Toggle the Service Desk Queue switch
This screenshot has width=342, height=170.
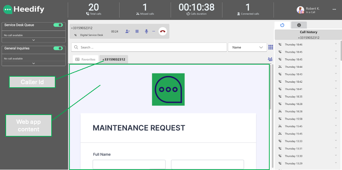pos(58,25)
